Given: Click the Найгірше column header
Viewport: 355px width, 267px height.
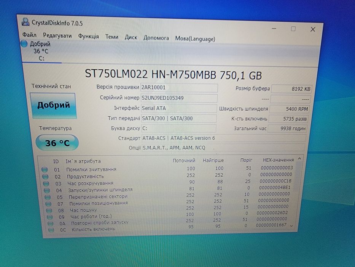Looking at the screenshot, I should click(213, 160).
